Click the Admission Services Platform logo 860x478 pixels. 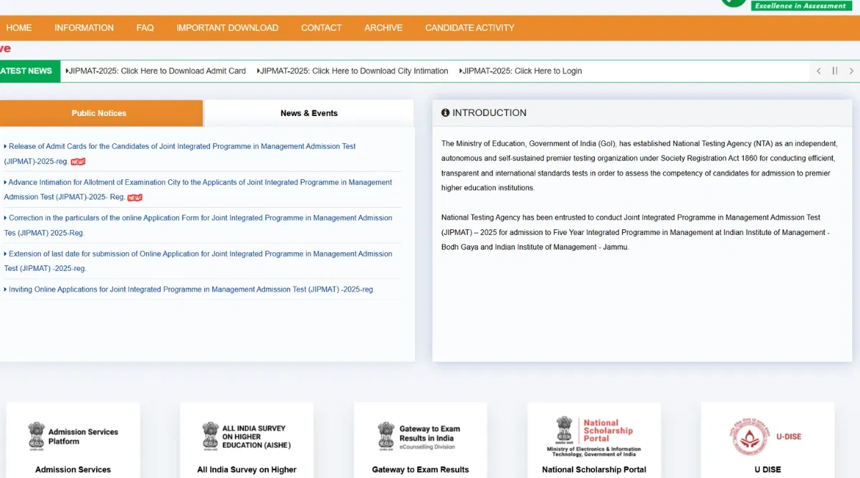pyautogui.click(x=73, y=436)
